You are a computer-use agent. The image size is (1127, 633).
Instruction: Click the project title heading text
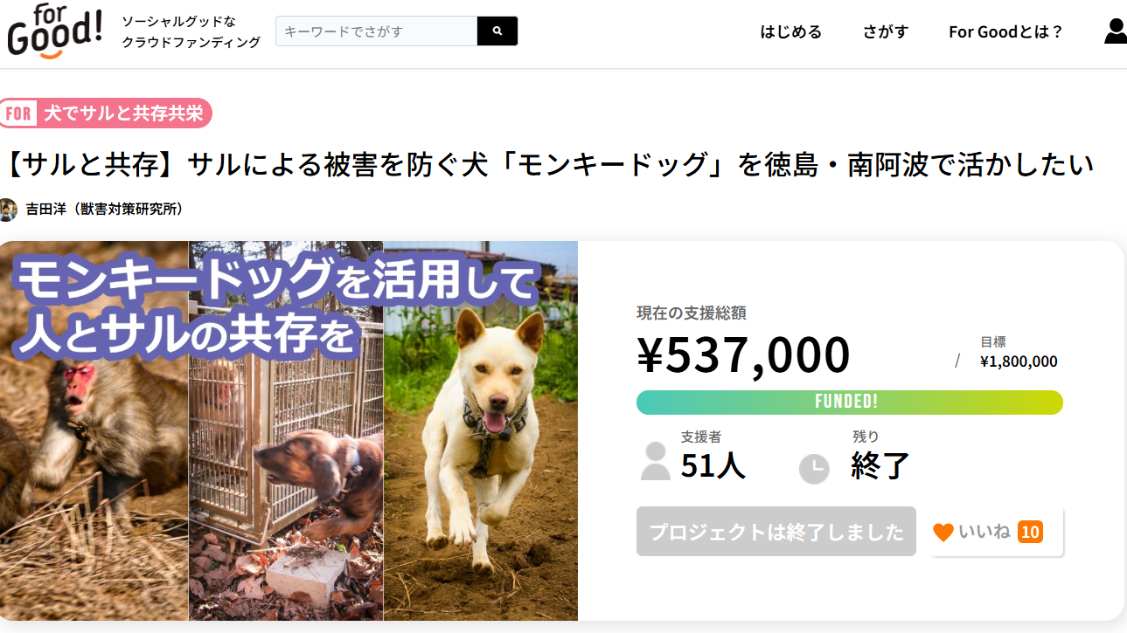click(551, 163)
